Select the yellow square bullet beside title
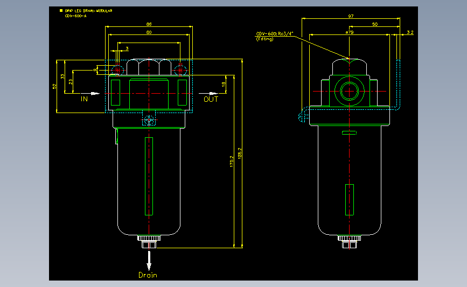Viewport: 467px width, 287px height. (61, 10)
